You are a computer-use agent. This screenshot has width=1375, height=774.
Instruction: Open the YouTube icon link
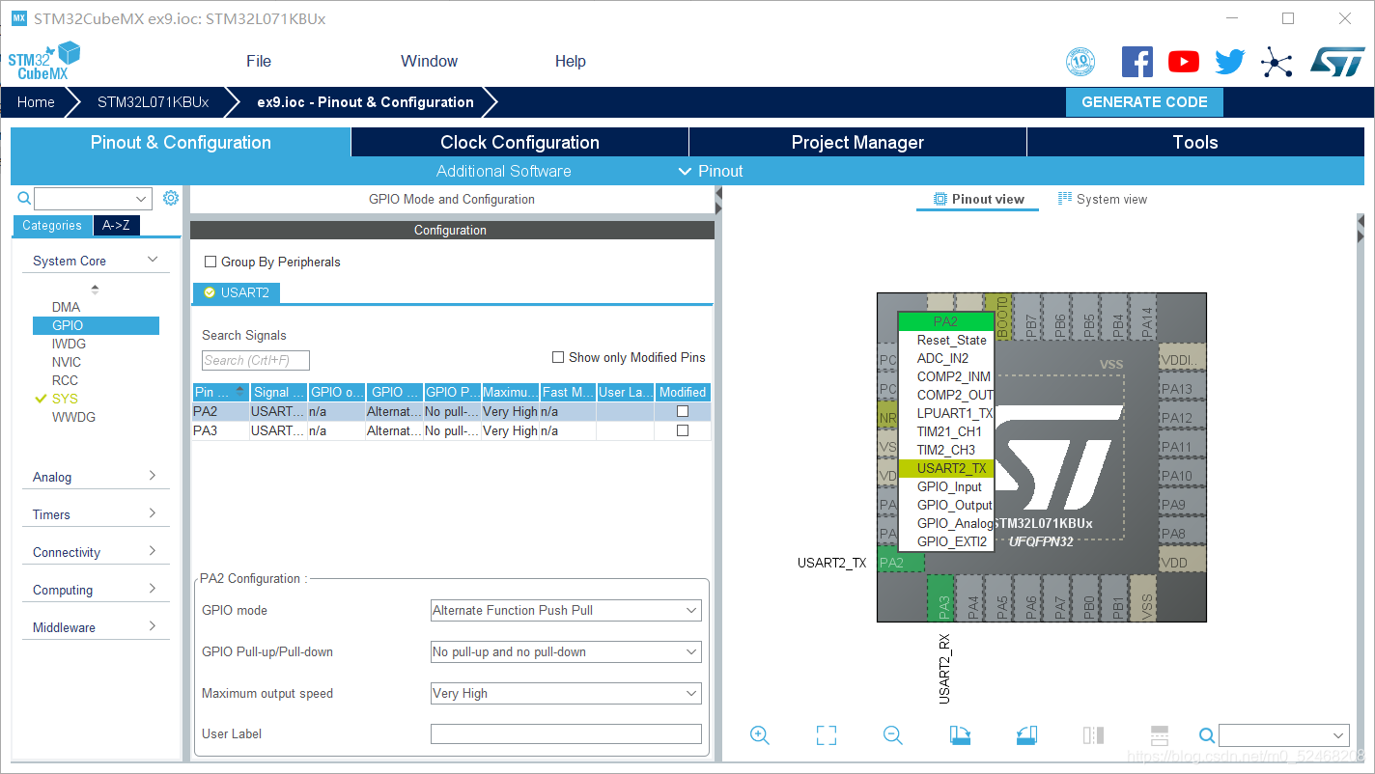point(1183,62)
